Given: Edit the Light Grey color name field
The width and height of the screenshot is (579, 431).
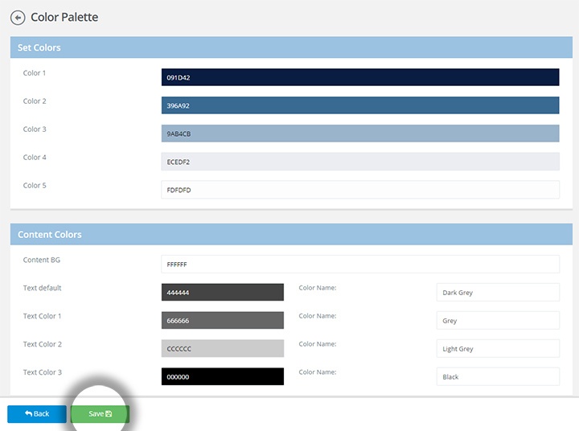Looking at the screenshot, I should (498, 348).
